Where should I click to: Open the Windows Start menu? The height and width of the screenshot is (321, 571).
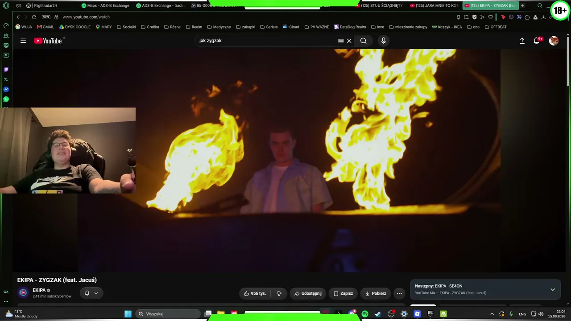(x=128, y=314)
